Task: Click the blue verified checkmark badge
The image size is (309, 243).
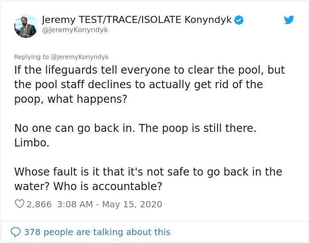Action: pyautogui.click(x=239, y=20)
